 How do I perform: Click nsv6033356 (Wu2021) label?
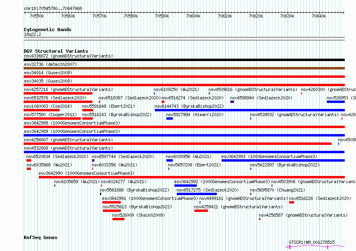[x=114, y=165]
